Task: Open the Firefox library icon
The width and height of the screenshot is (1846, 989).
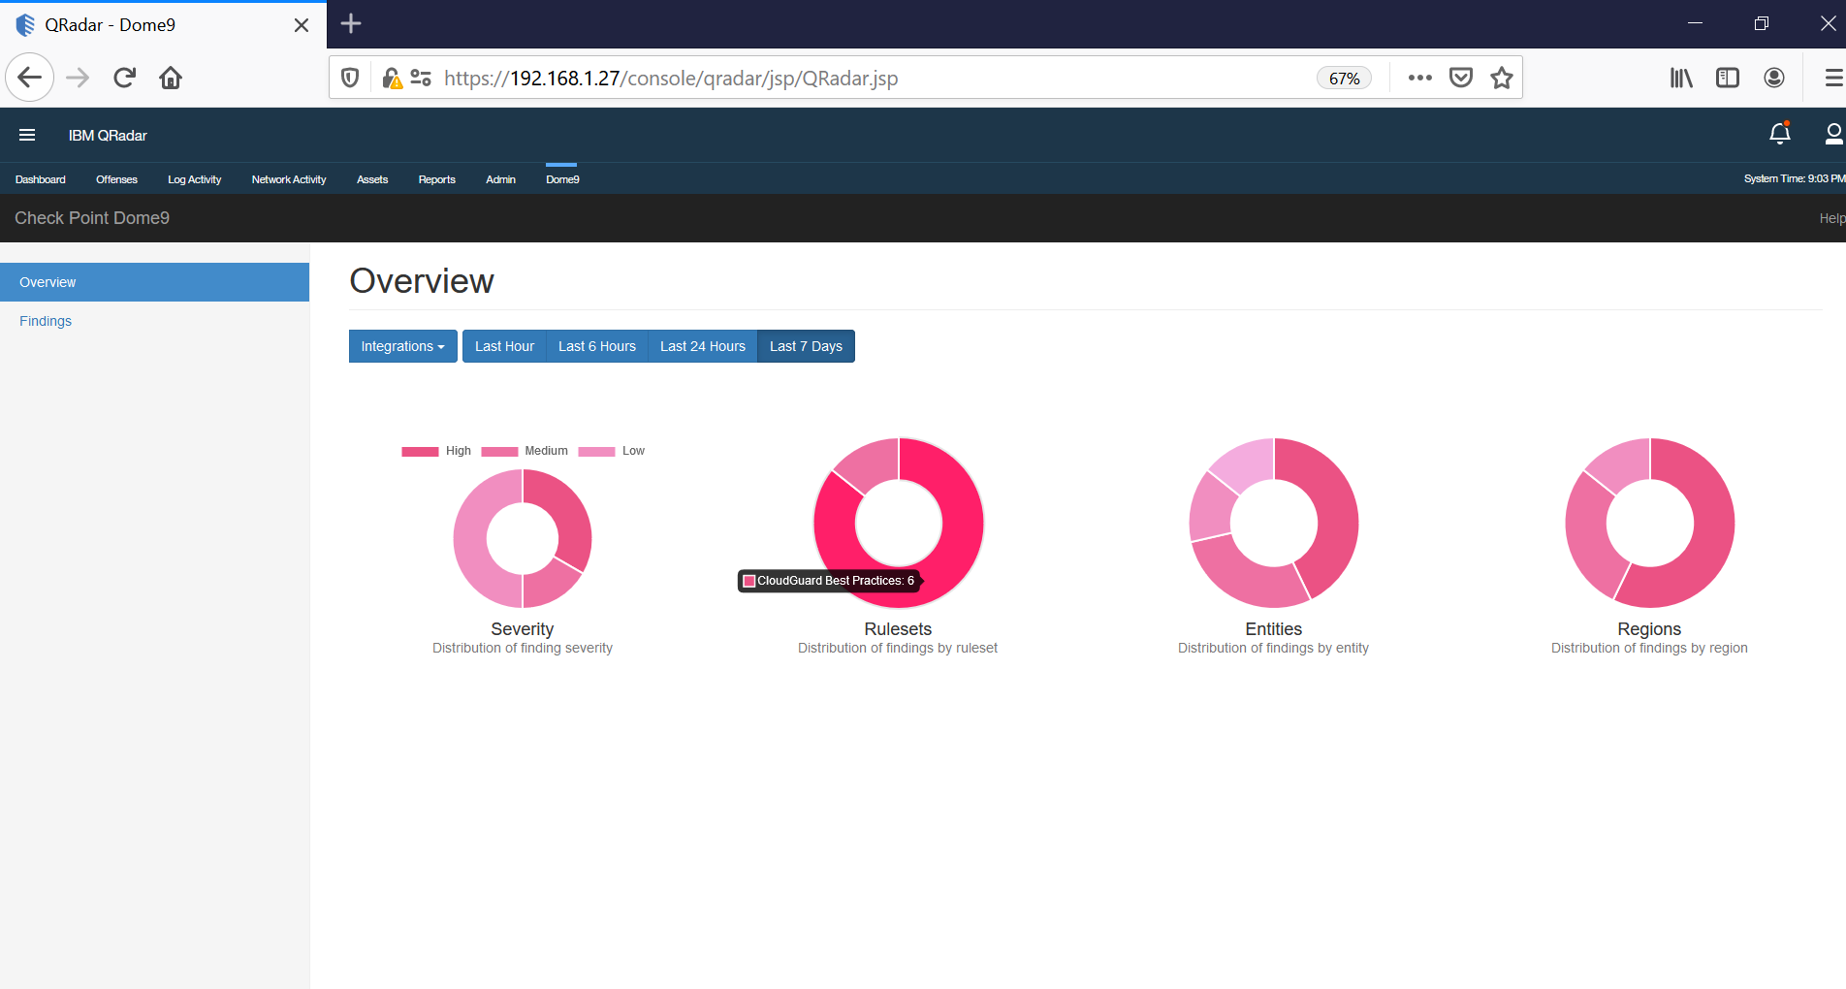Action: point(1681,78)
